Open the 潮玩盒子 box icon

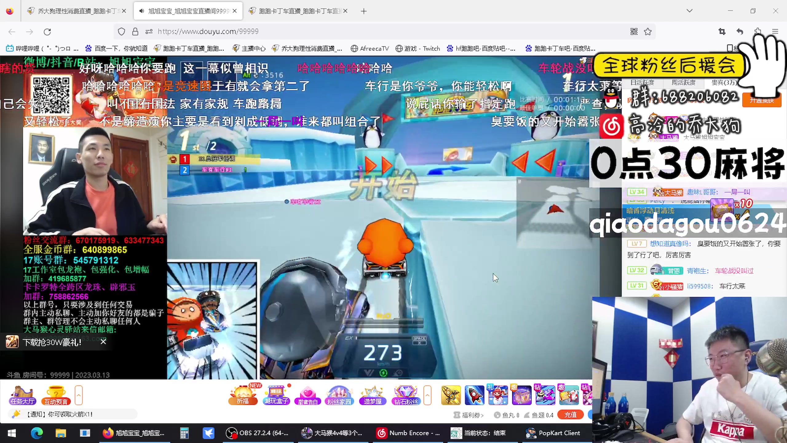276,395
